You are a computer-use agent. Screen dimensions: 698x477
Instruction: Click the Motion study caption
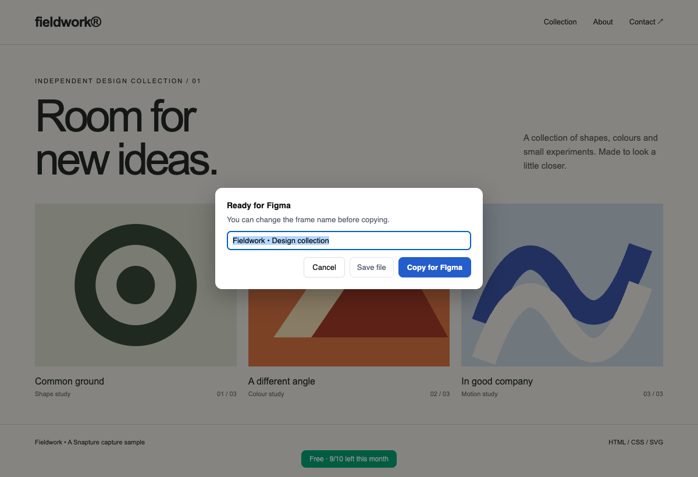pos(479,394)
